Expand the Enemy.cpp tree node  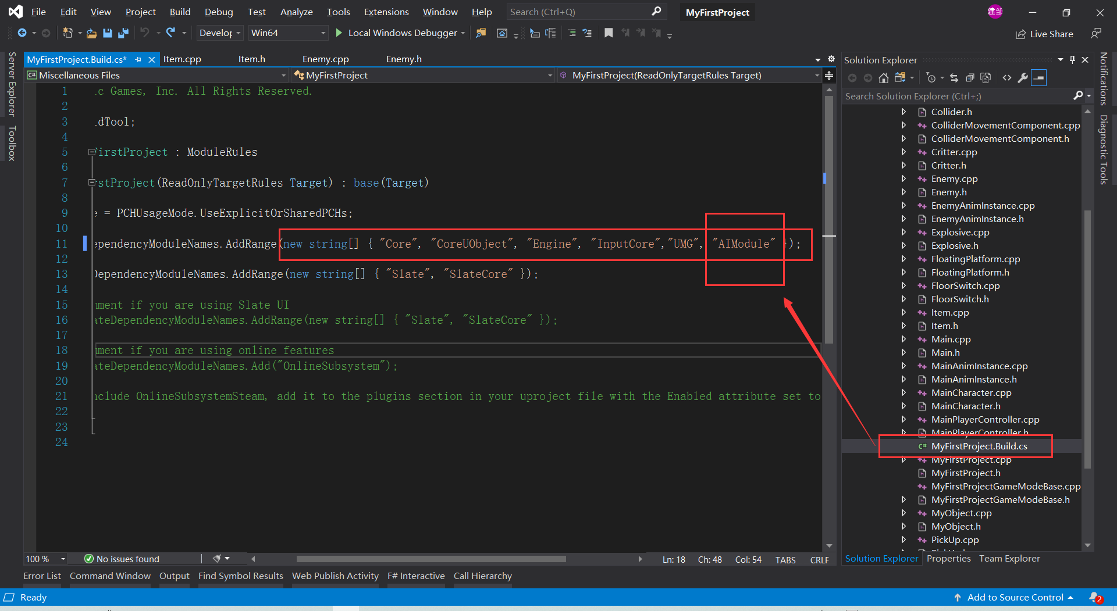(x=903, y=178)
